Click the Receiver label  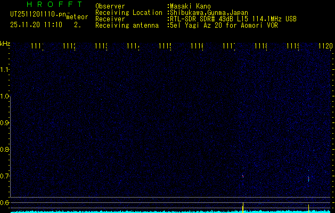pos(110,19)
